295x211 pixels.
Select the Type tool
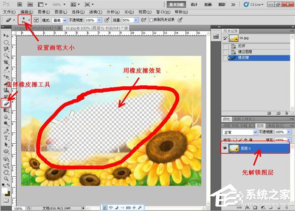(6, 138)
